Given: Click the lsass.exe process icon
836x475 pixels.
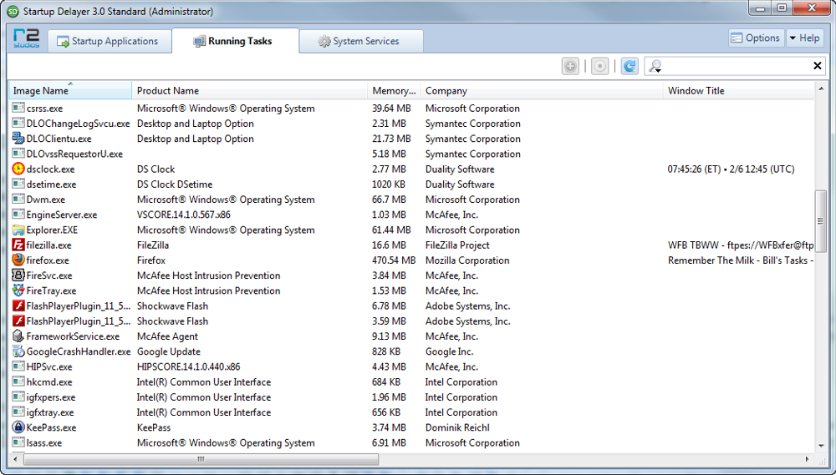Looking at the screenshot, I should (18, 442).
